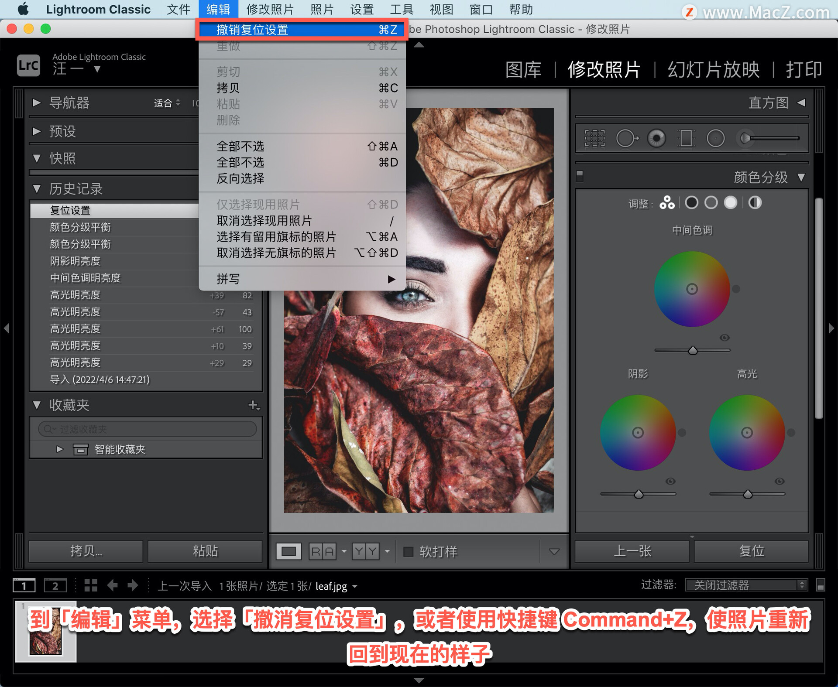838x687 pixels.
Task: Select the RA before/after view icon
Action: pyautogui.click(x=323, y=551)
